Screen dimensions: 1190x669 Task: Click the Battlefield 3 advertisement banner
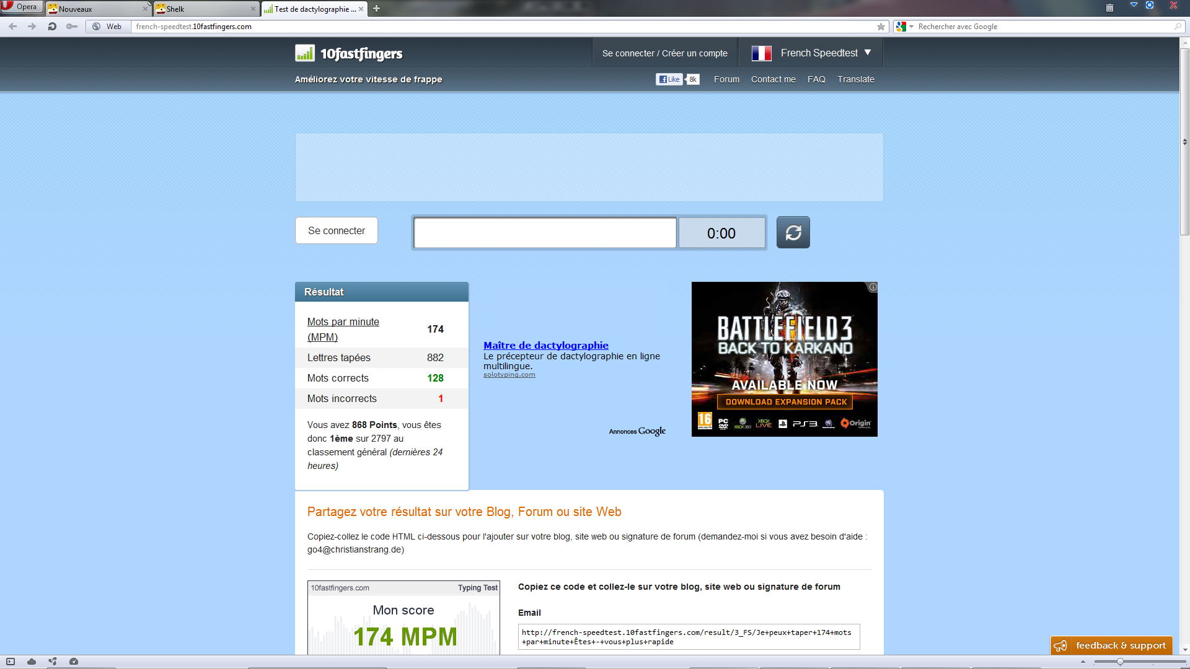[784, 359]
